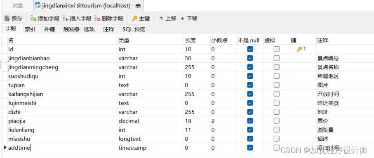Click the timestamp type cell of addtime
This screenshot has height=158, width=374.
point(151,148)
